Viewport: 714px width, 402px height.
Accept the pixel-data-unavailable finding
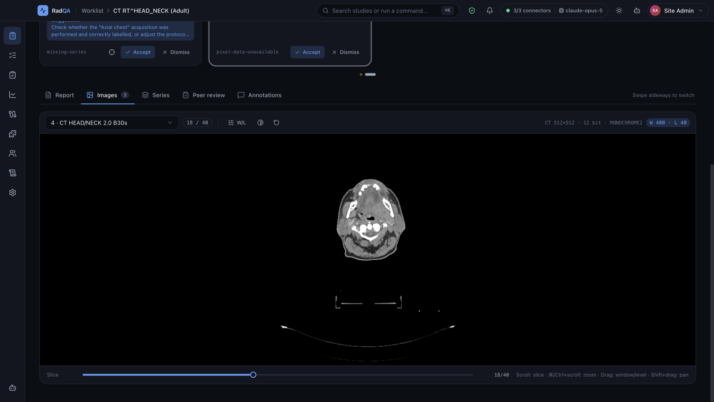tap(307, 52)
